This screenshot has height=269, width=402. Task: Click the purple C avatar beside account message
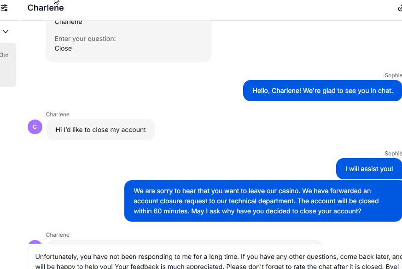point(35,127)
